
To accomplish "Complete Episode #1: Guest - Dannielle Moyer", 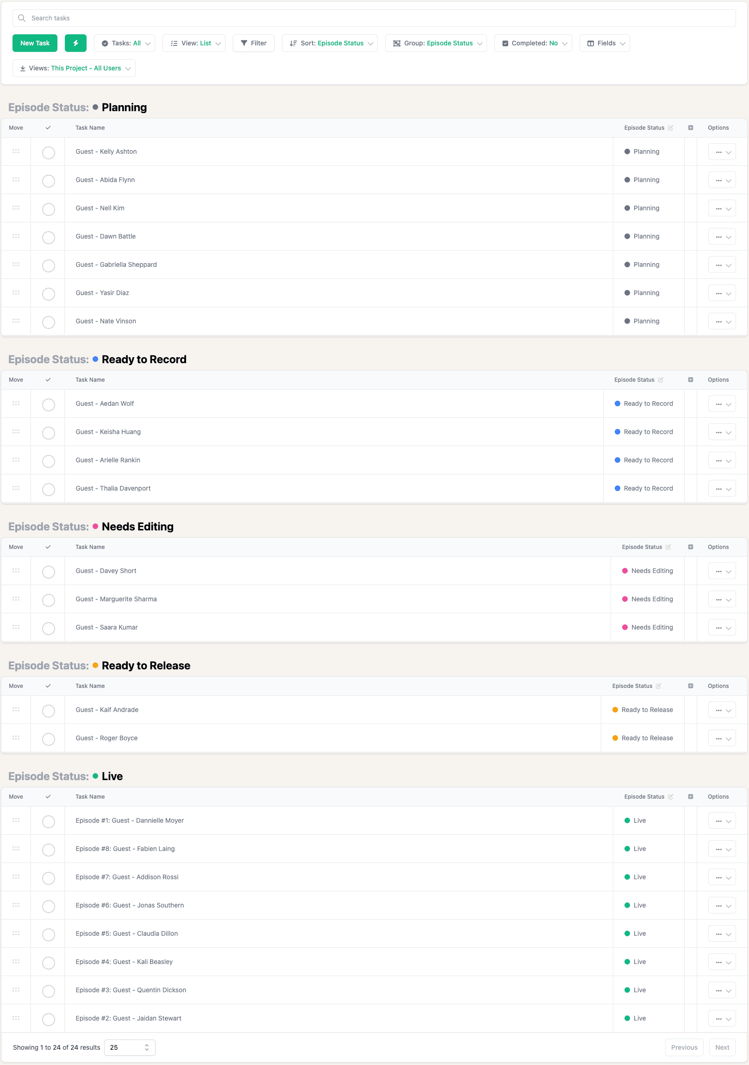I will click(48, 821).
